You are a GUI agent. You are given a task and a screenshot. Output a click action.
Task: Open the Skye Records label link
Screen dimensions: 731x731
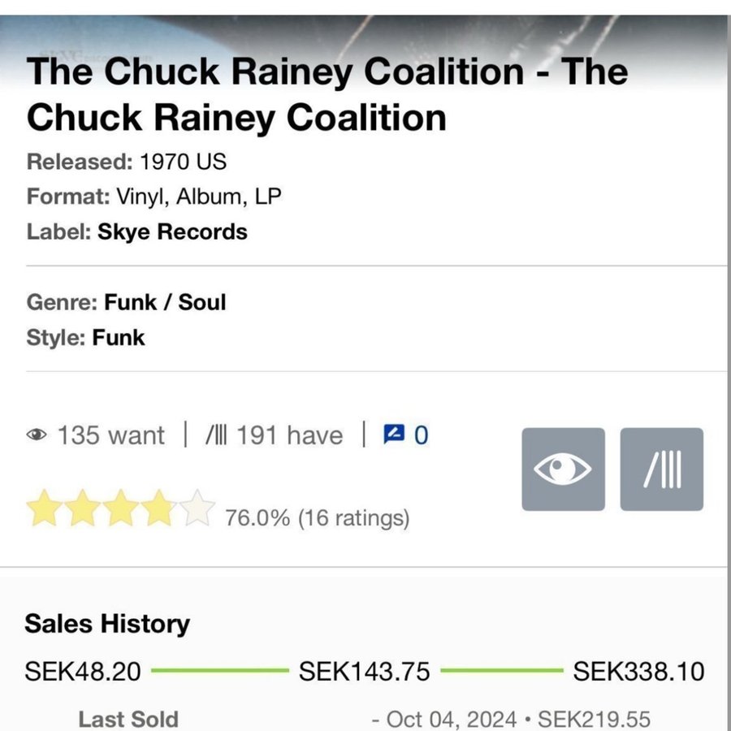click(172, 231)
